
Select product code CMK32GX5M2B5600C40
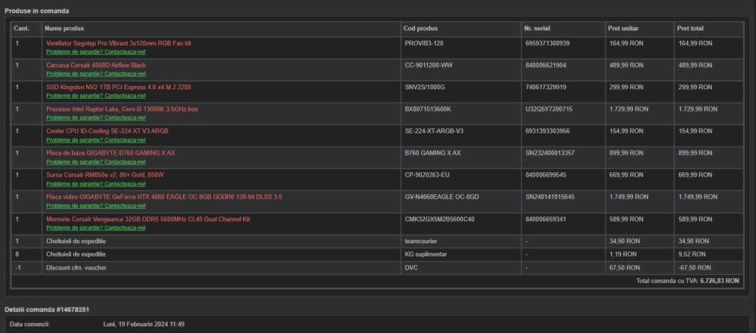439,219
